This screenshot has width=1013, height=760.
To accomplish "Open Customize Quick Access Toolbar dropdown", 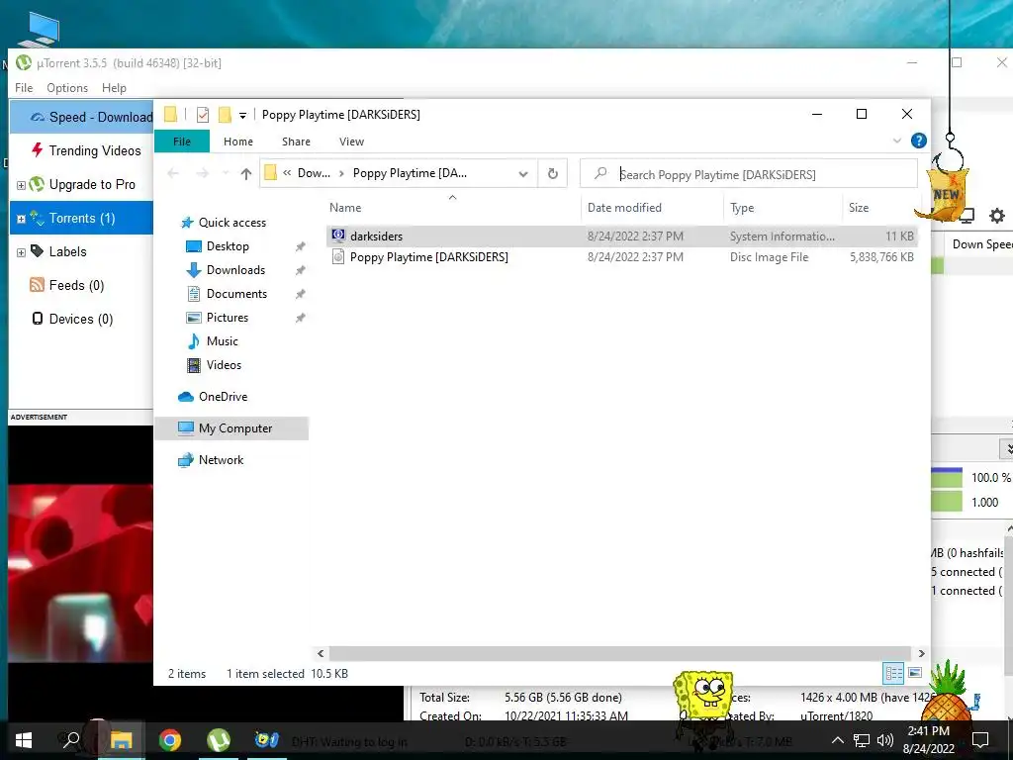I will [243, 116].
